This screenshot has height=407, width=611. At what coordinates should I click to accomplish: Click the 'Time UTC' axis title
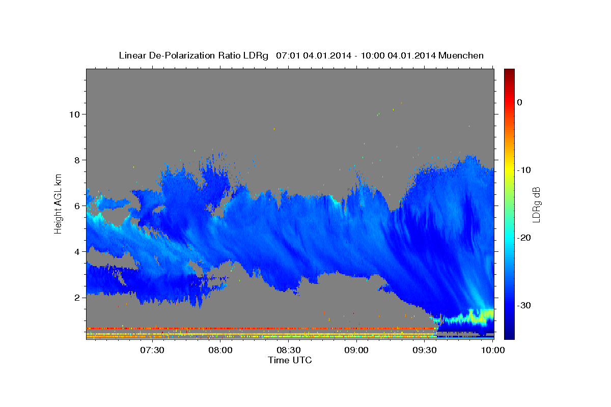click(x=290, y=360)
